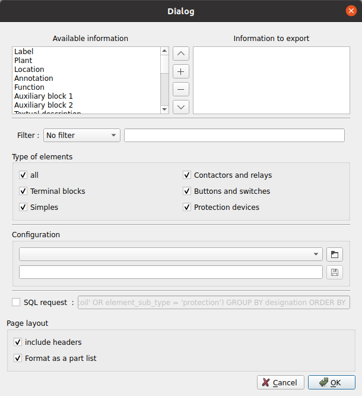Image resolution: width=362 pixels, height=396 pixels.
Task: Toggle Protection devices checkbox
Action: click(188, 208)
